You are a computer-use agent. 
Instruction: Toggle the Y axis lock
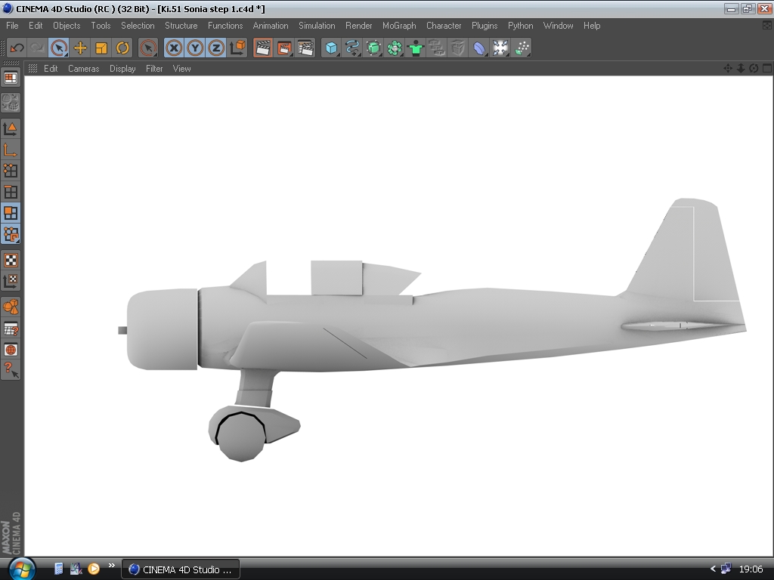[195, 48]
